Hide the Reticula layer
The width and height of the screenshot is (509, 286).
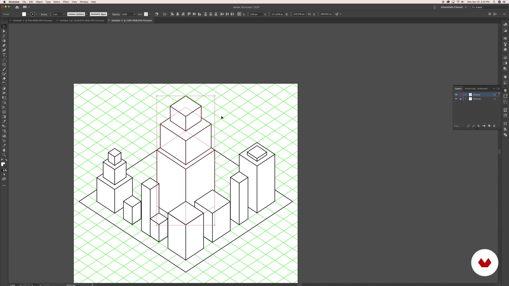[456, 99]
